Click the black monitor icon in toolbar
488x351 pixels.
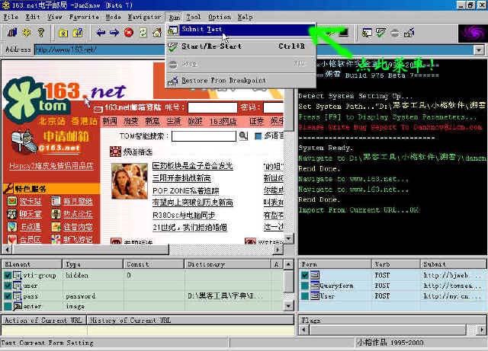point(344,32)
